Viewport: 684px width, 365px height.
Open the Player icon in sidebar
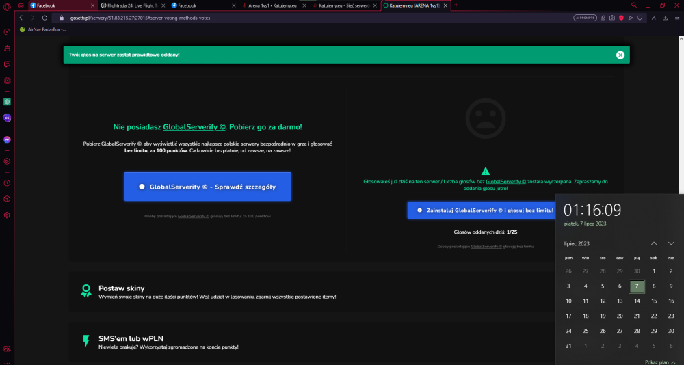point(7,161)
